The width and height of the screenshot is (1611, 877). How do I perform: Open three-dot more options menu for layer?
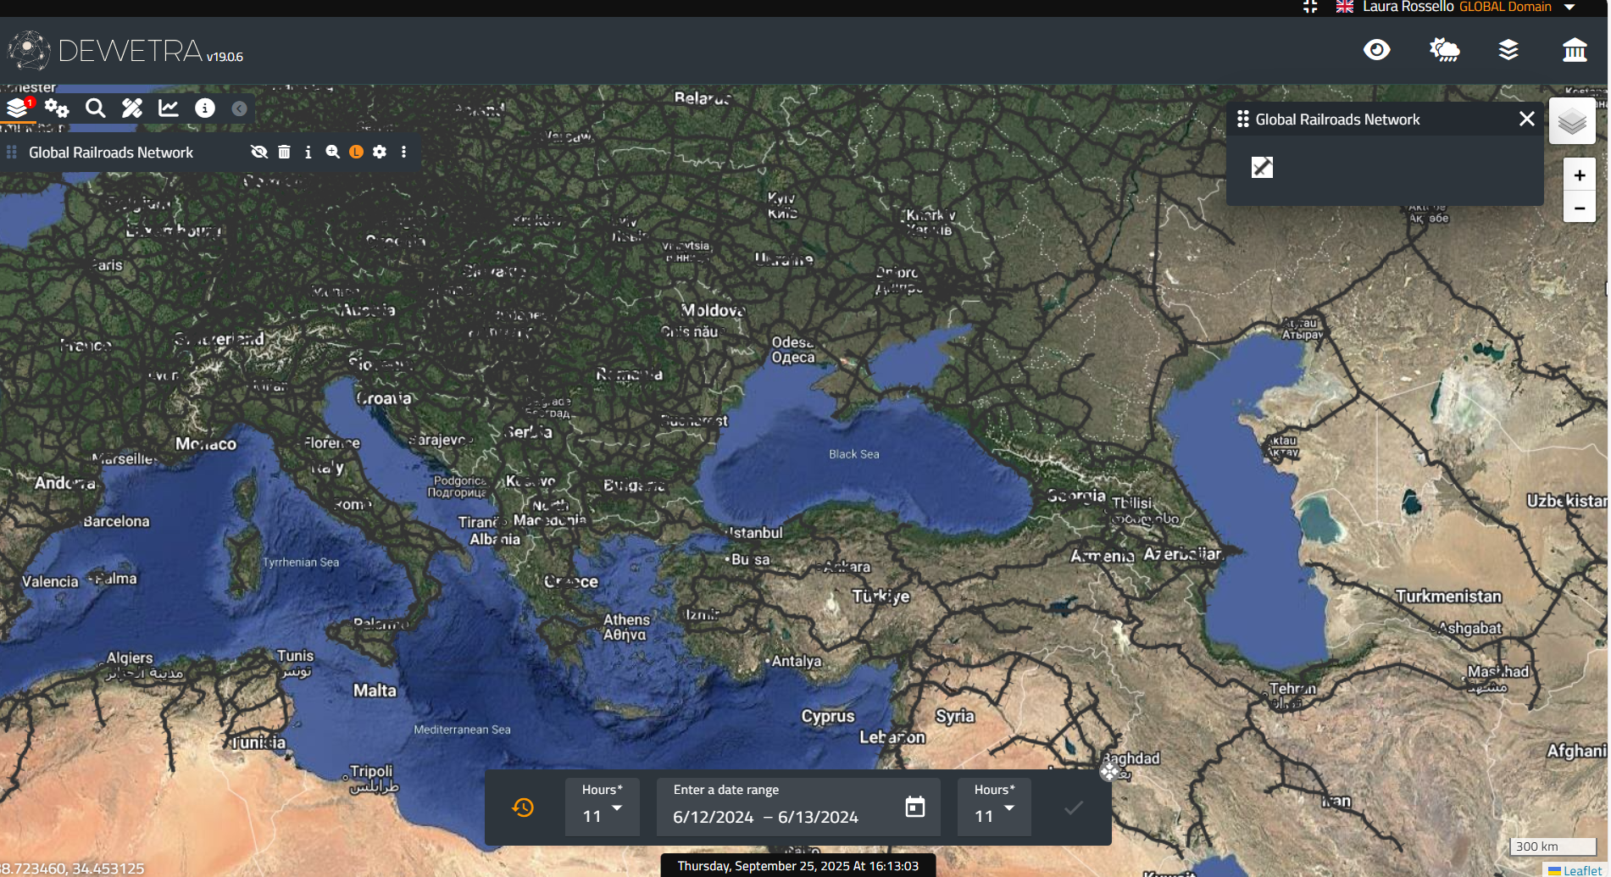(403, 153)
